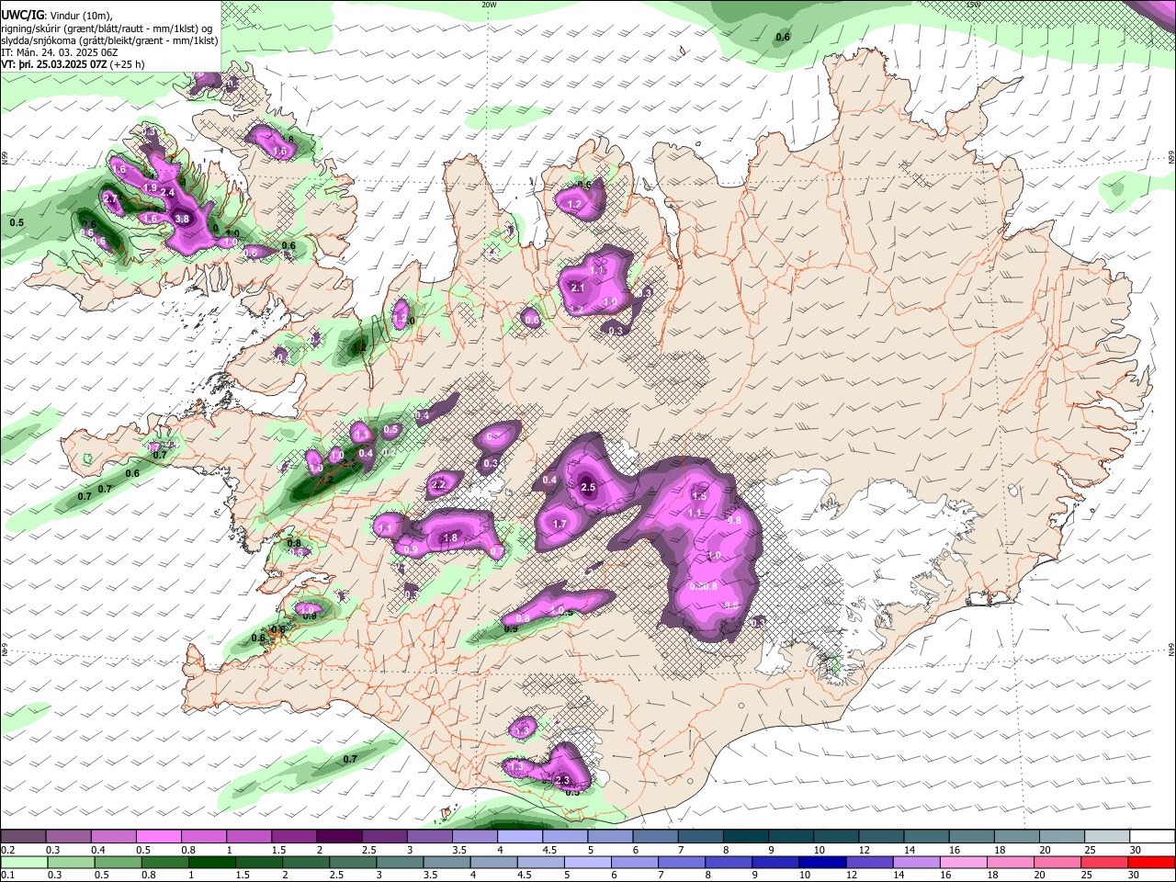1176x882 pixels.
Task: Click the dark purple 0.2 swatch in top legend
Action: pos(23,836)
